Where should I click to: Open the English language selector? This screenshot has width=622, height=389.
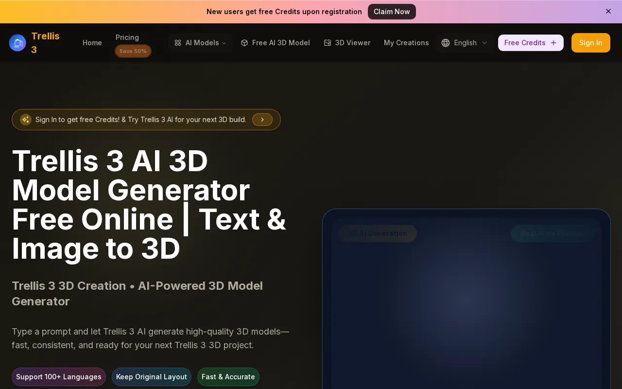point(465,43)
